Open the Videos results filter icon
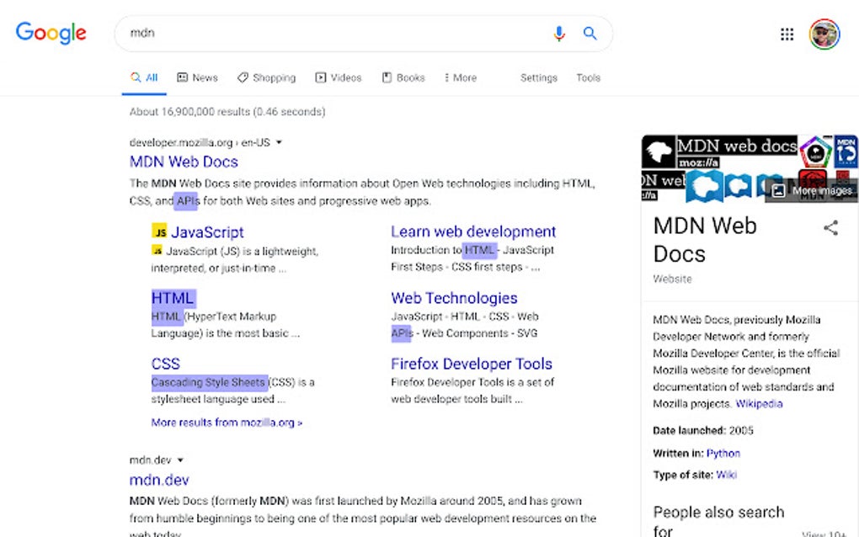859x537 pixels. [x=319, y=77]
